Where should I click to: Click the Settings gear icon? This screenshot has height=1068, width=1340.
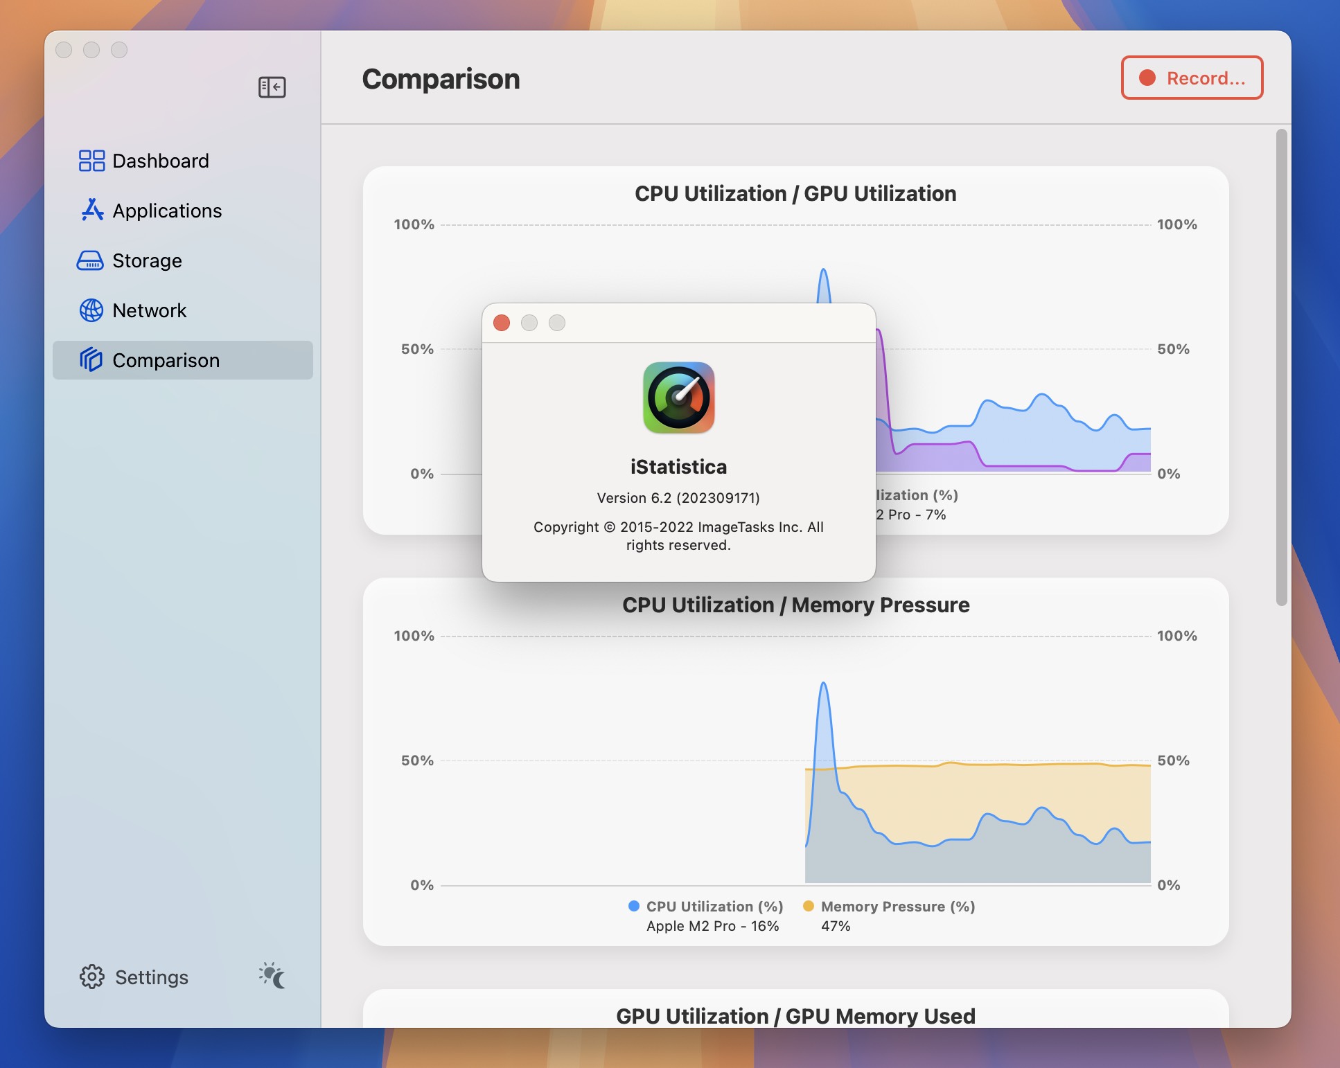[91, 977]
